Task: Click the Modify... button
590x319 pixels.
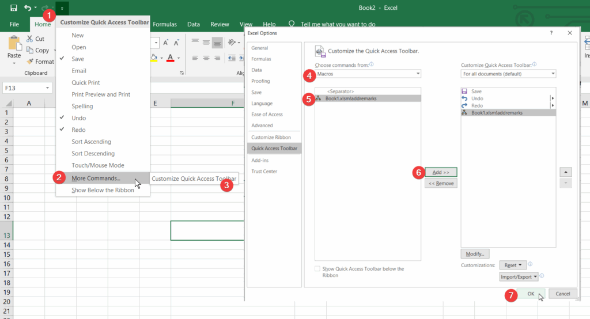Action: [475, 254]
